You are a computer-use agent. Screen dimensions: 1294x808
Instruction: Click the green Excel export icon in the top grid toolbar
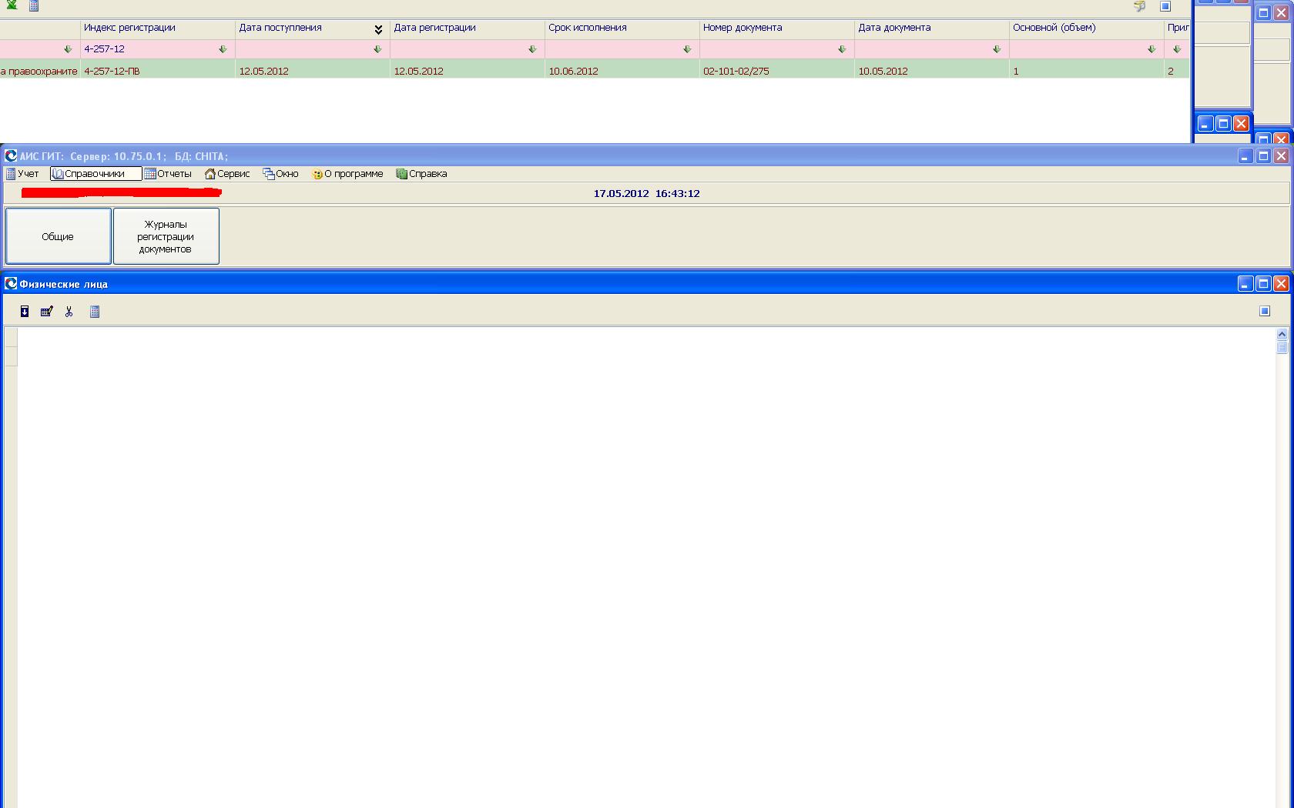[12, 5]
